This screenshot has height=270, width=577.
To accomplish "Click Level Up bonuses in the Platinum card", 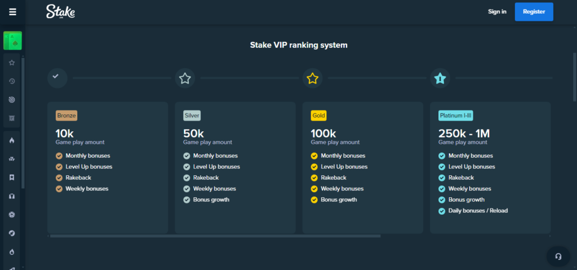I will point(472,167).
